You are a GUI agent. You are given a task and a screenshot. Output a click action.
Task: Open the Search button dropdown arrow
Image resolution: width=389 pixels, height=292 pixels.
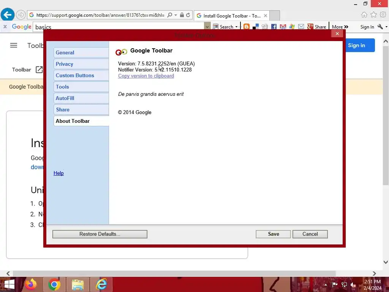[236, 27]
